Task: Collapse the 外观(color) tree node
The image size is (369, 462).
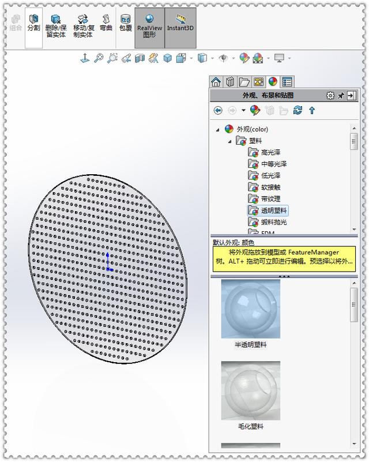Action: (x=217, y=130)
